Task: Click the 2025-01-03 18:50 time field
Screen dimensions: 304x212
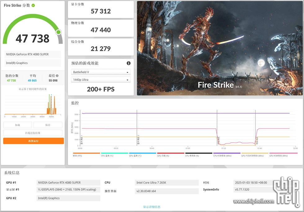Action: pos(254,183)
